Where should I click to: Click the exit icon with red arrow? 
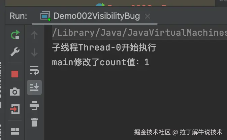[15, 109]
